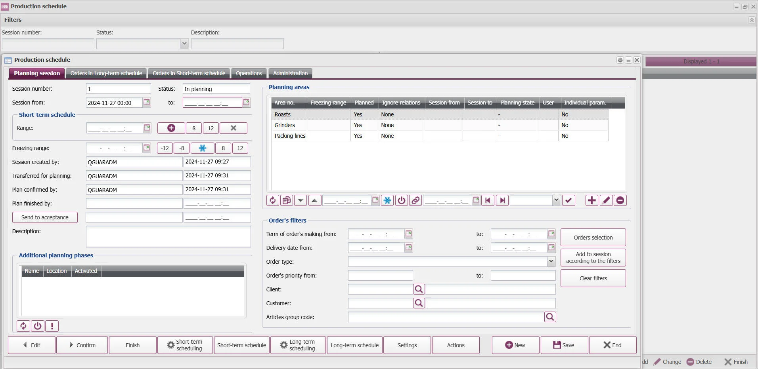Click the snowflake freeze icon in Planning areas toolbar
Image resolution: width=758 pixels, height=369 pixels.
click(387, 200)
